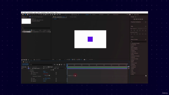
Task: Open the Window menu
Action: 52,13
